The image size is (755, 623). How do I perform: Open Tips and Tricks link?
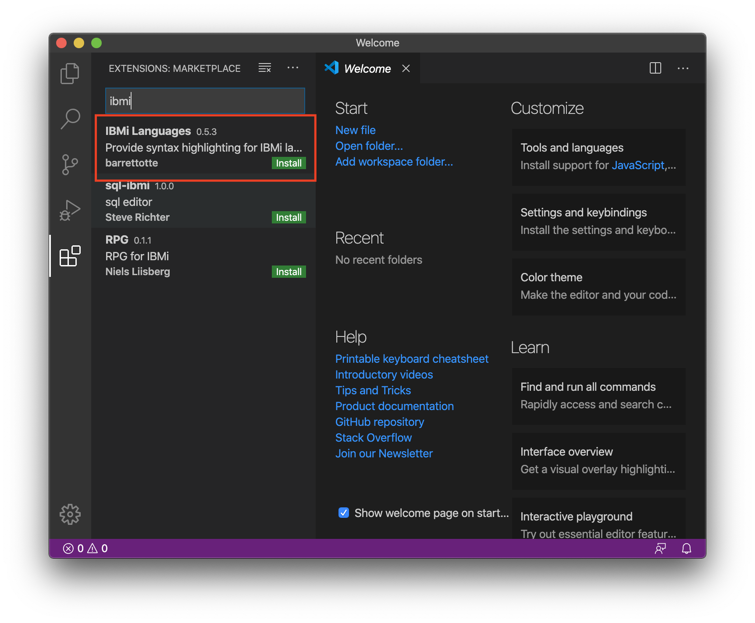coord(373,390)
